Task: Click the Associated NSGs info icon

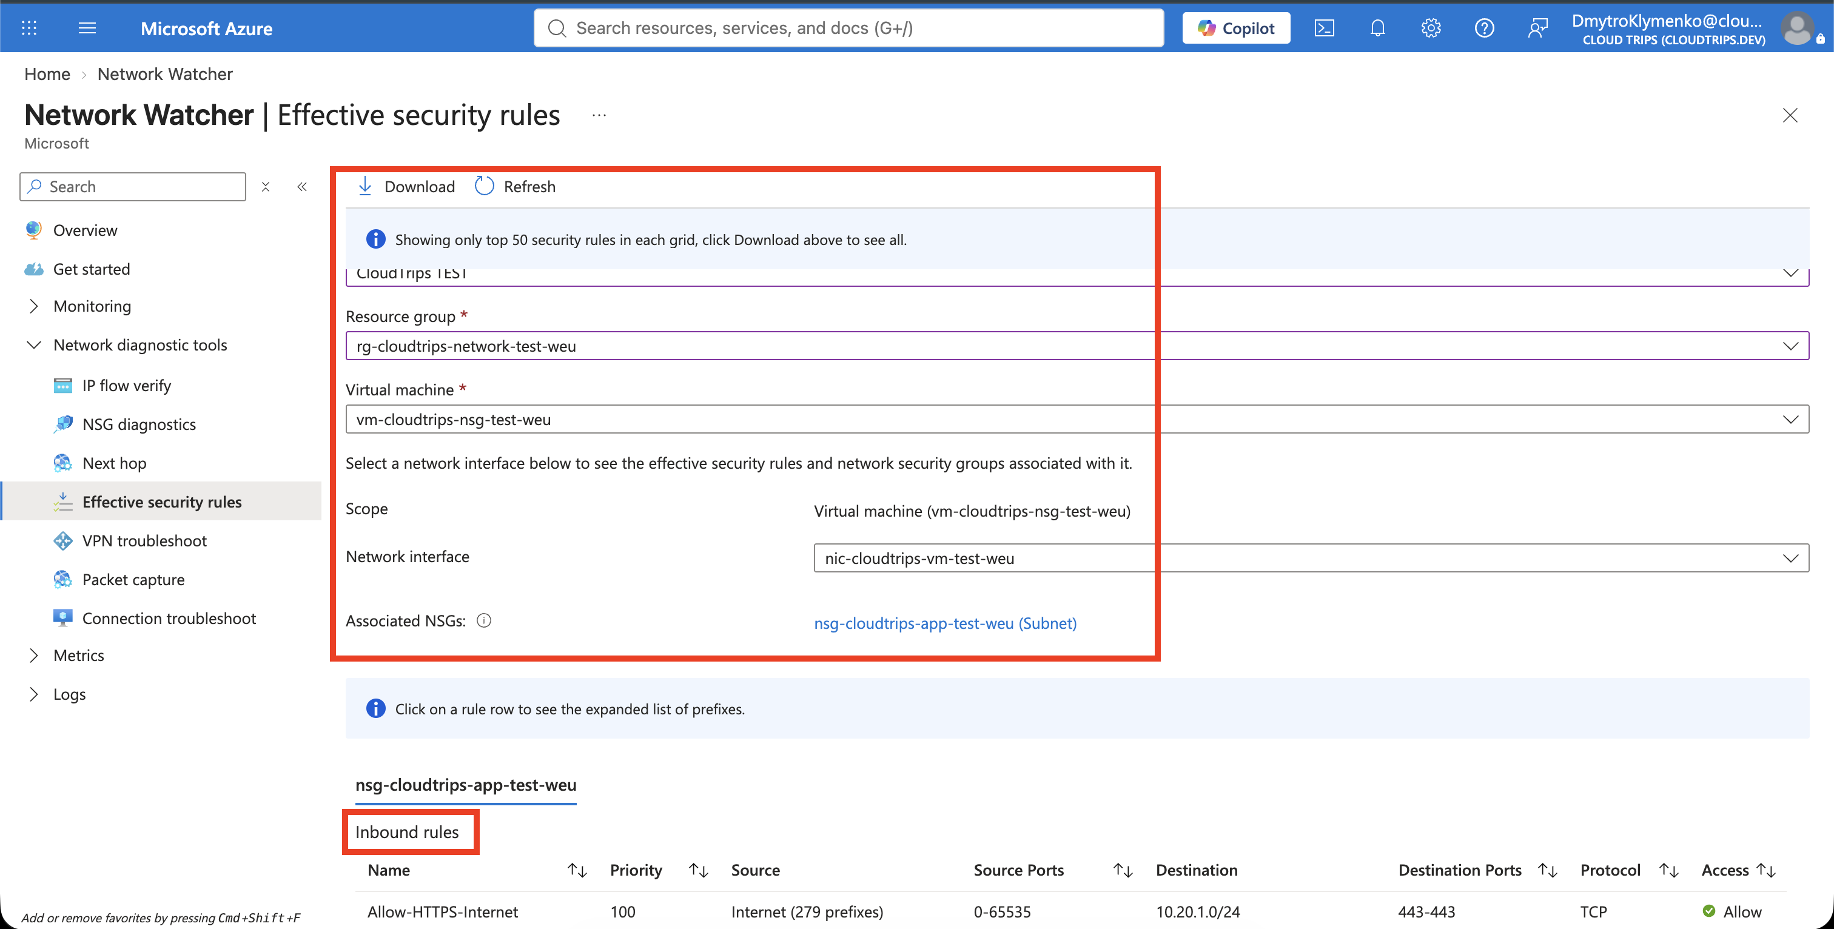Action: pos(484,621)
